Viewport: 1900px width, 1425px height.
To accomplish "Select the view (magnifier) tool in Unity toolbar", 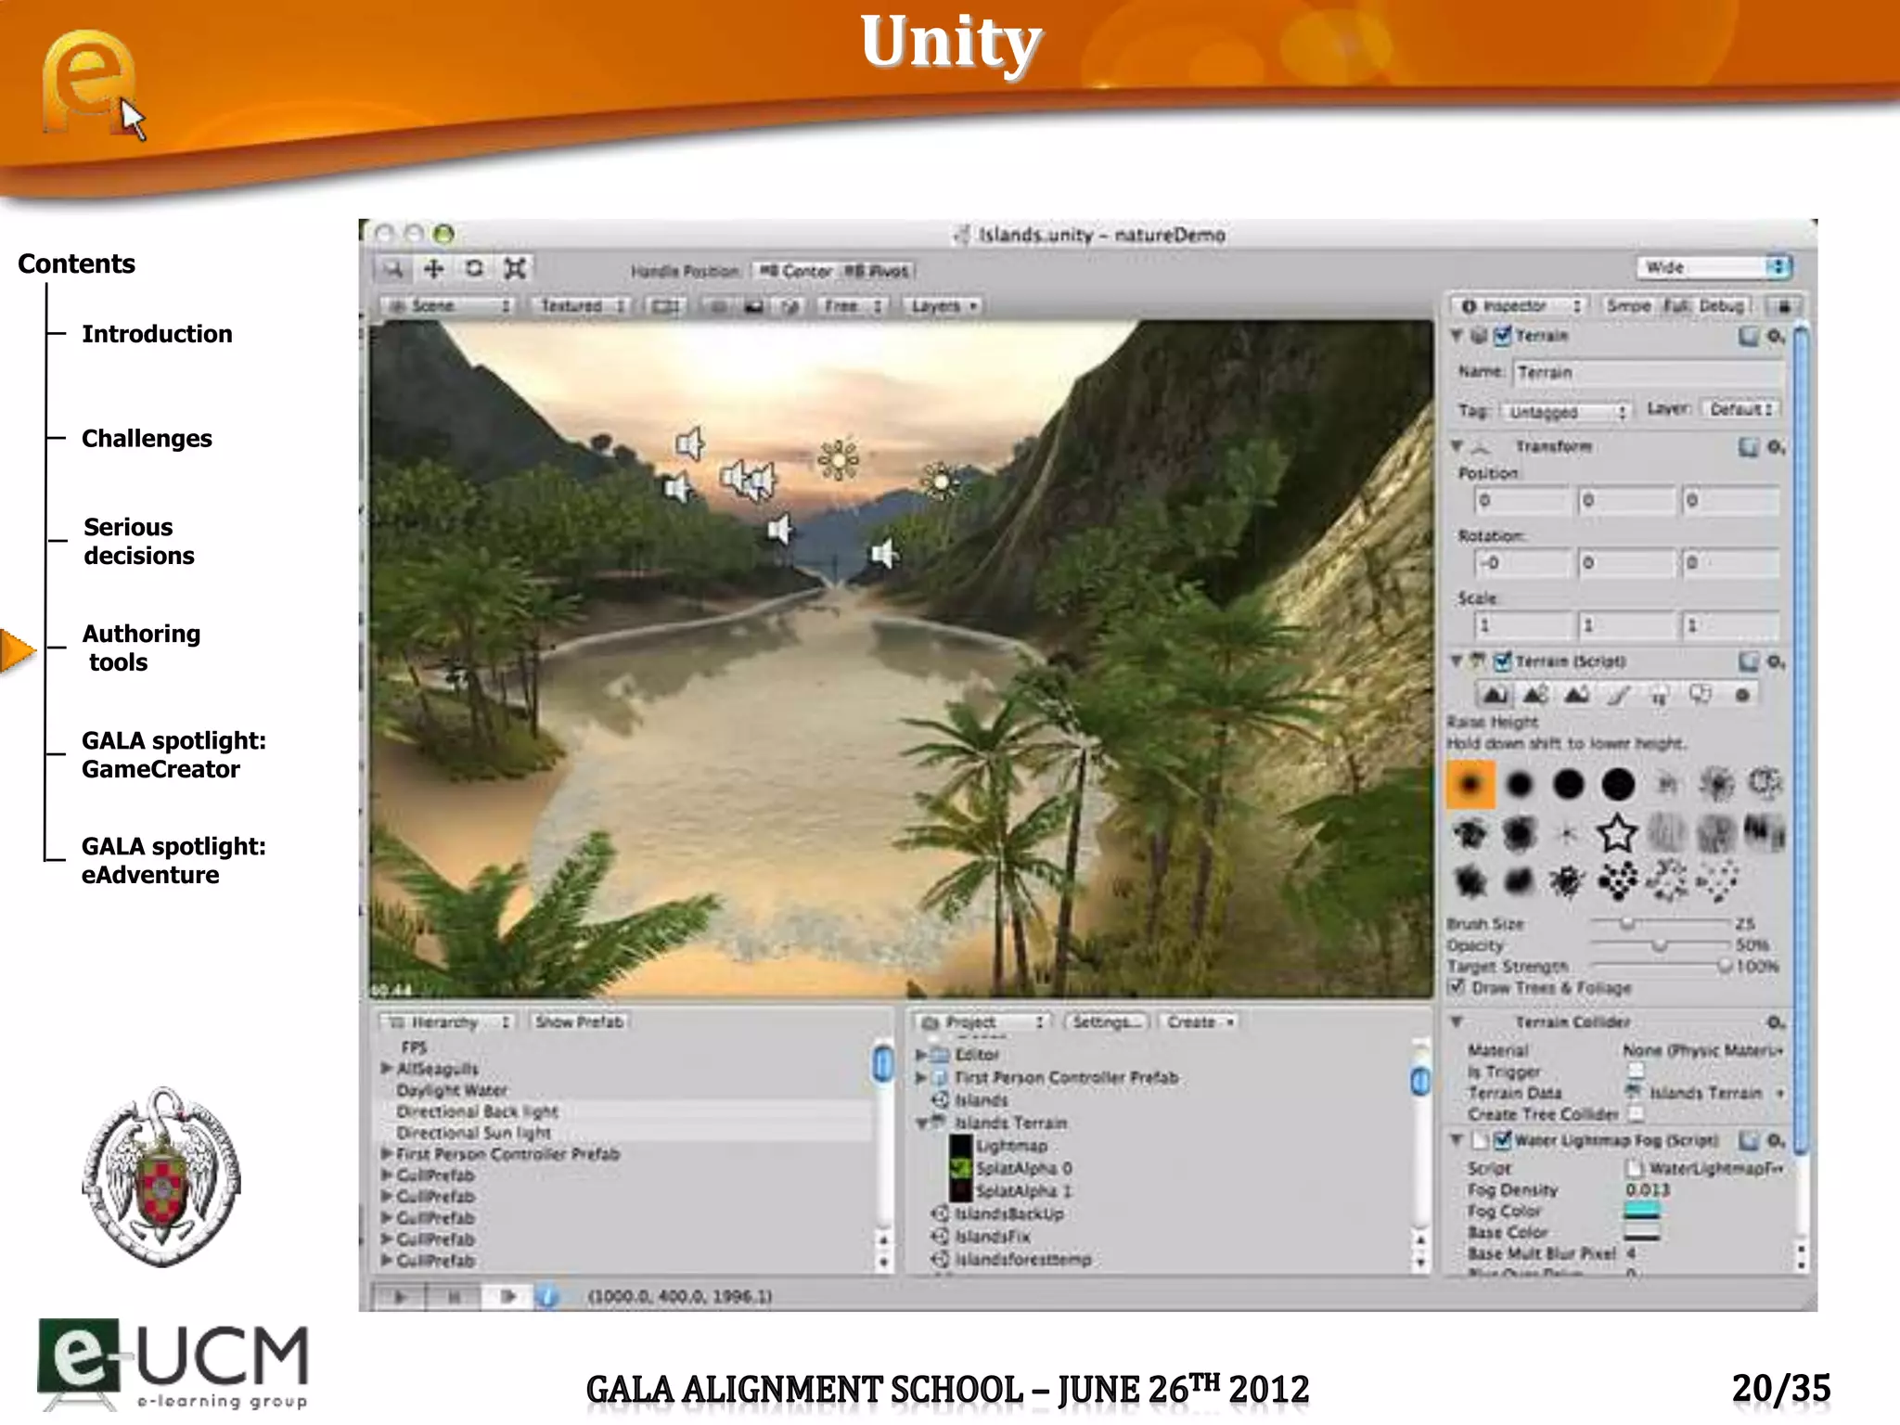I will (x=394, y=269).
